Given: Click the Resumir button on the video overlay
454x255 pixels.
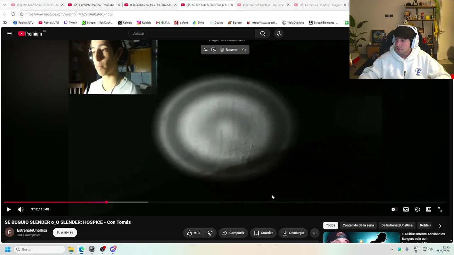Looking at the screenshot, I should (229, 50).
